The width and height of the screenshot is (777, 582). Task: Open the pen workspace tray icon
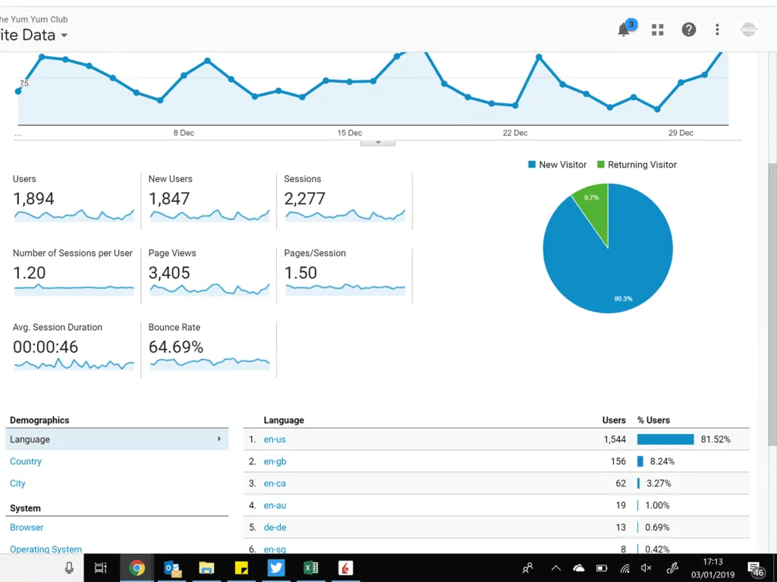point(672,568)
